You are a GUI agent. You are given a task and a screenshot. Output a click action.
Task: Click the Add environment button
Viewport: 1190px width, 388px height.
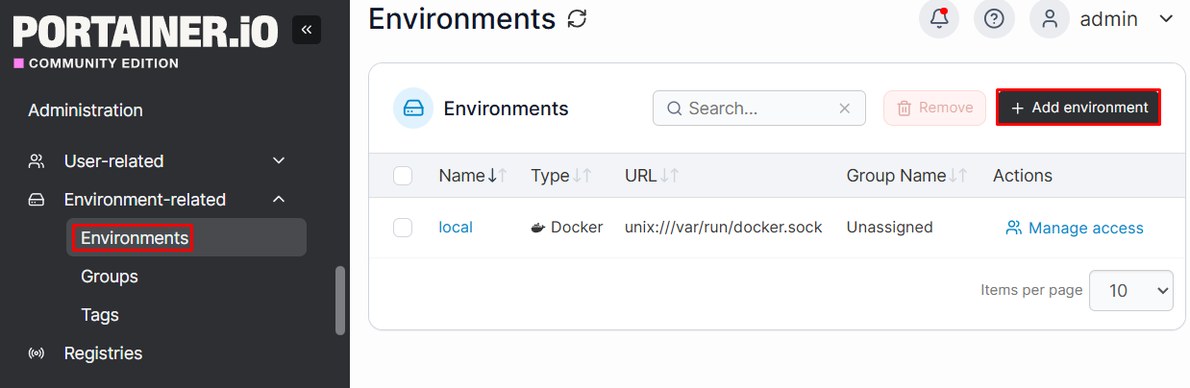point(1079,108)
